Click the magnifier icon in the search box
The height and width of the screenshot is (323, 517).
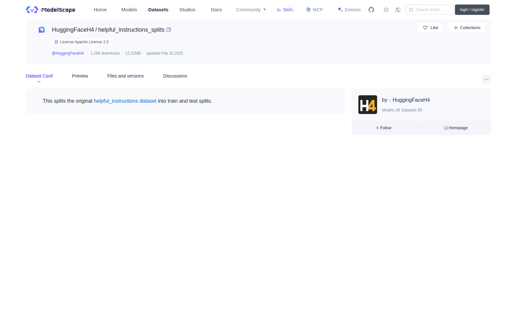coord(411,10)
